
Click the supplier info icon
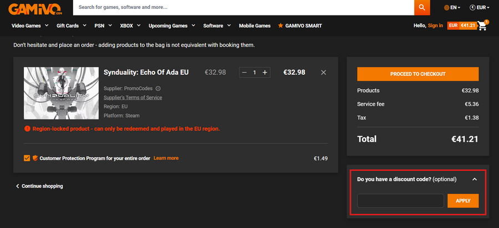pos(158,89)
